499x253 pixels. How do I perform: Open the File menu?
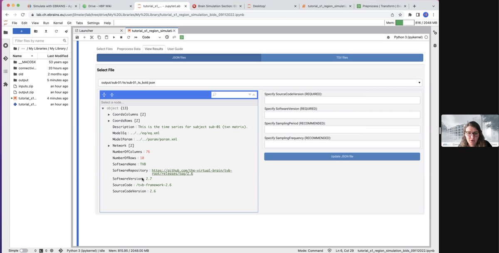15,23
